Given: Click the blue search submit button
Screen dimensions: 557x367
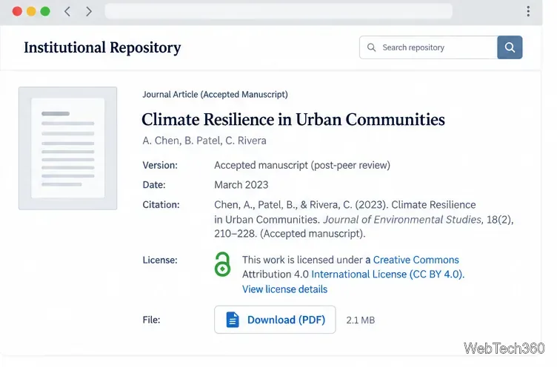Looking at the screenshot, I should click(510, 47).
